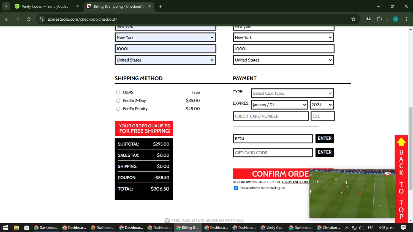The image size is (413, 232).
Task: Click the subtotal amount $295.00
Action: (x=161, y=144)
